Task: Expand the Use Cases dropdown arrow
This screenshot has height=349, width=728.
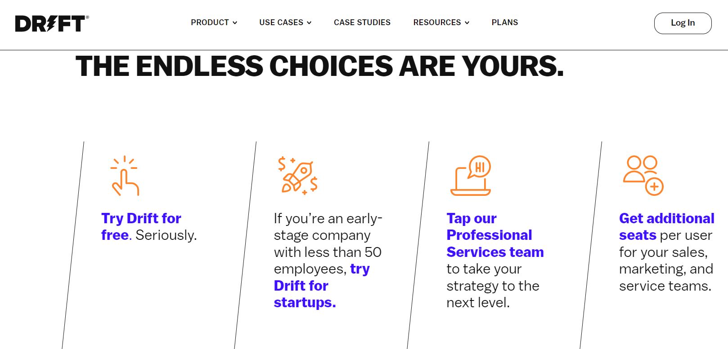Action: coord(309,23)
